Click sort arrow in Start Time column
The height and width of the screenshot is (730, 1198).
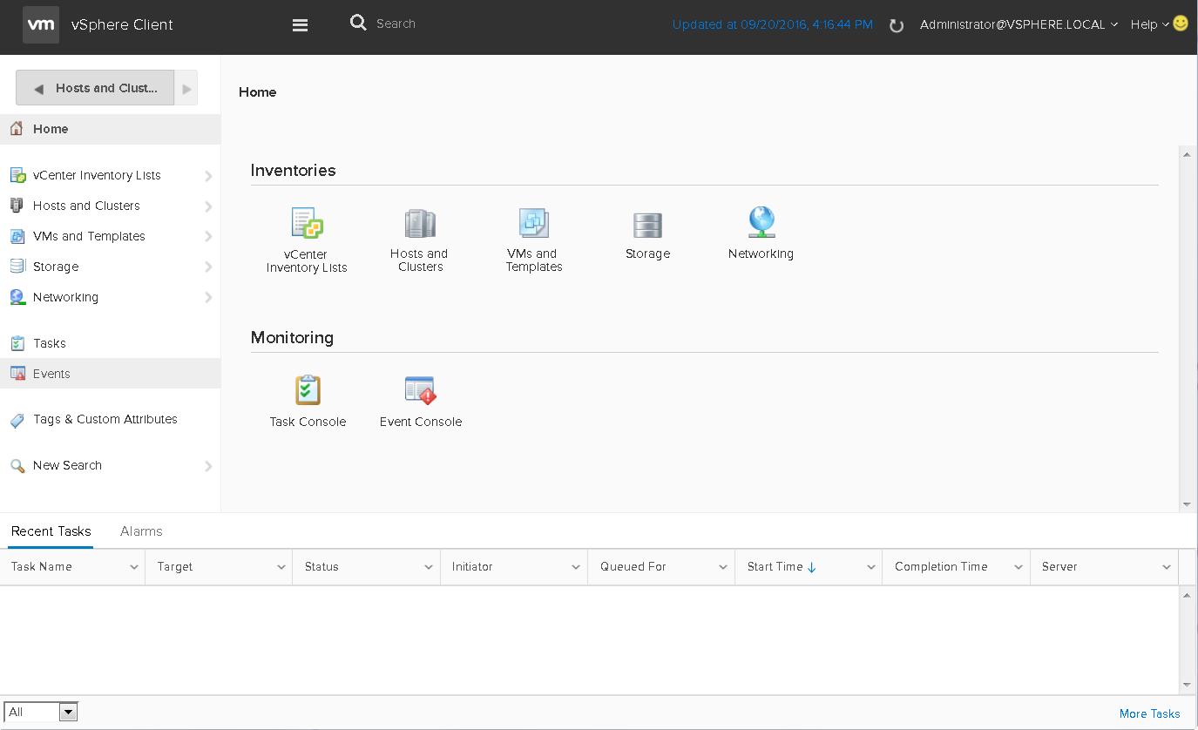pyautogui.click(x=812, y=567)
